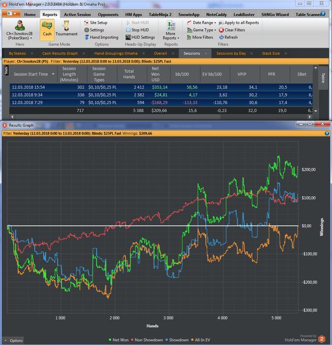Open the HM Apps tab

pos(133,14)
